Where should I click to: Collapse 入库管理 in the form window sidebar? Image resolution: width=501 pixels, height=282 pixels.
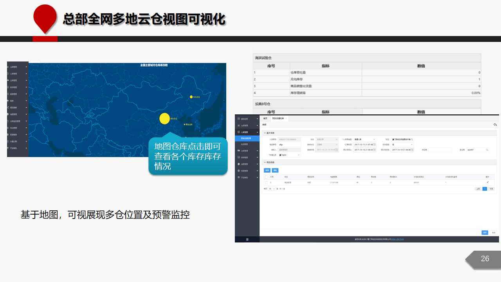tap(247, 132)
